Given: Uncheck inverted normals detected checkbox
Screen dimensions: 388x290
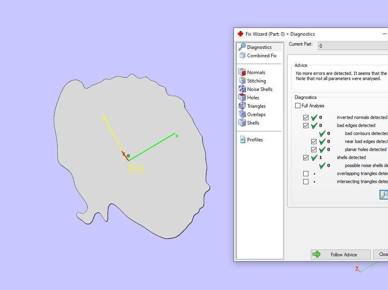Looking at the screenshot, I should 306,117.
